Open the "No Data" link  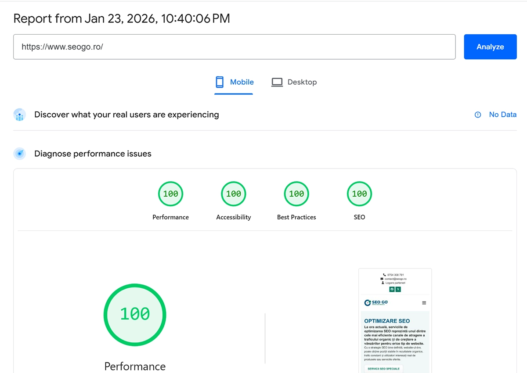click(x=502, y=115)
